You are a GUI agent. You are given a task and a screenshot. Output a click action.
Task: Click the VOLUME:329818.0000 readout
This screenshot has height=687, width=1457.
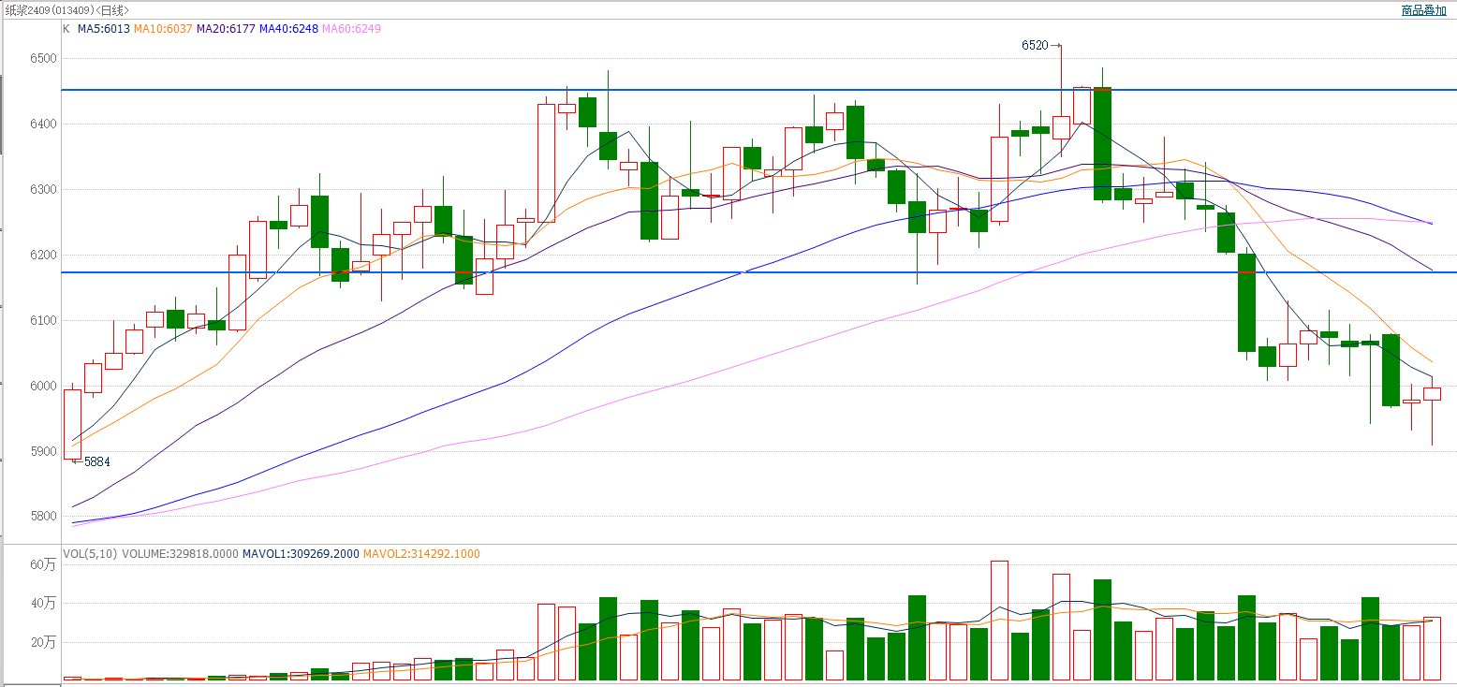180,554
